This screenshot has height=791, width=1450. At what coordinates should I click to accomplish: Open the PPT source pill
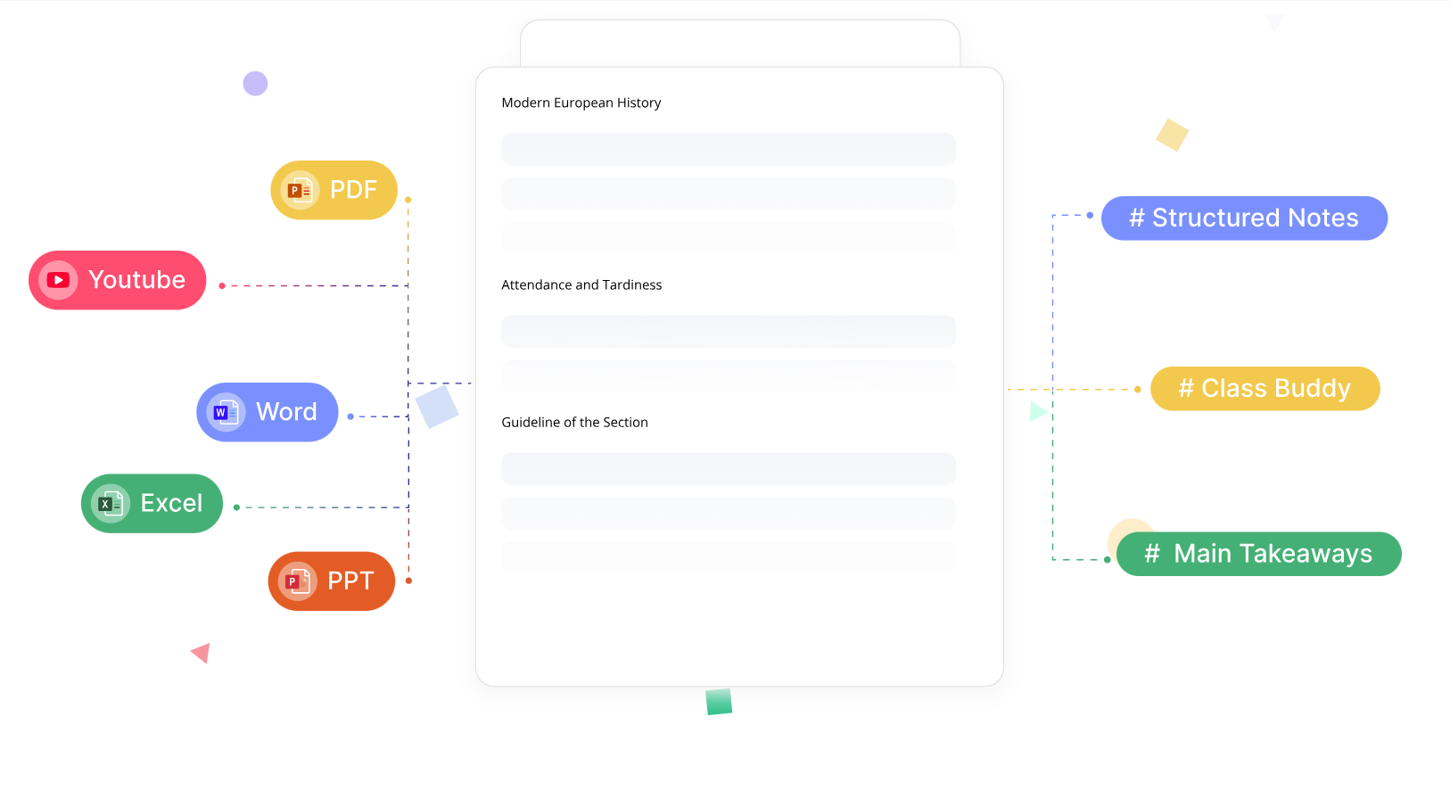click(332, 581)
